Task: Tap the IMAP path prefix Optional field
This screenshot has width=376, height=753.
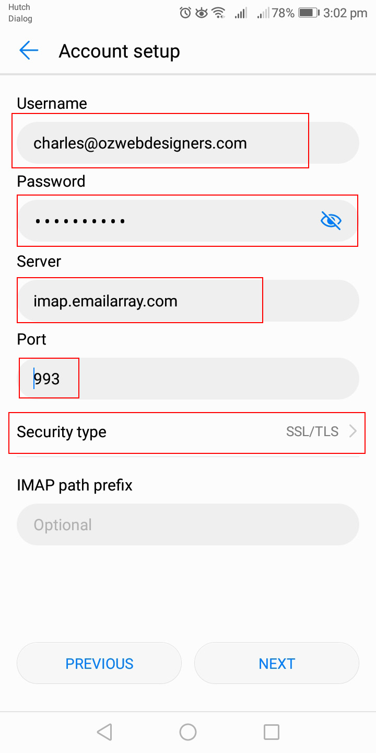Action: 188,524
